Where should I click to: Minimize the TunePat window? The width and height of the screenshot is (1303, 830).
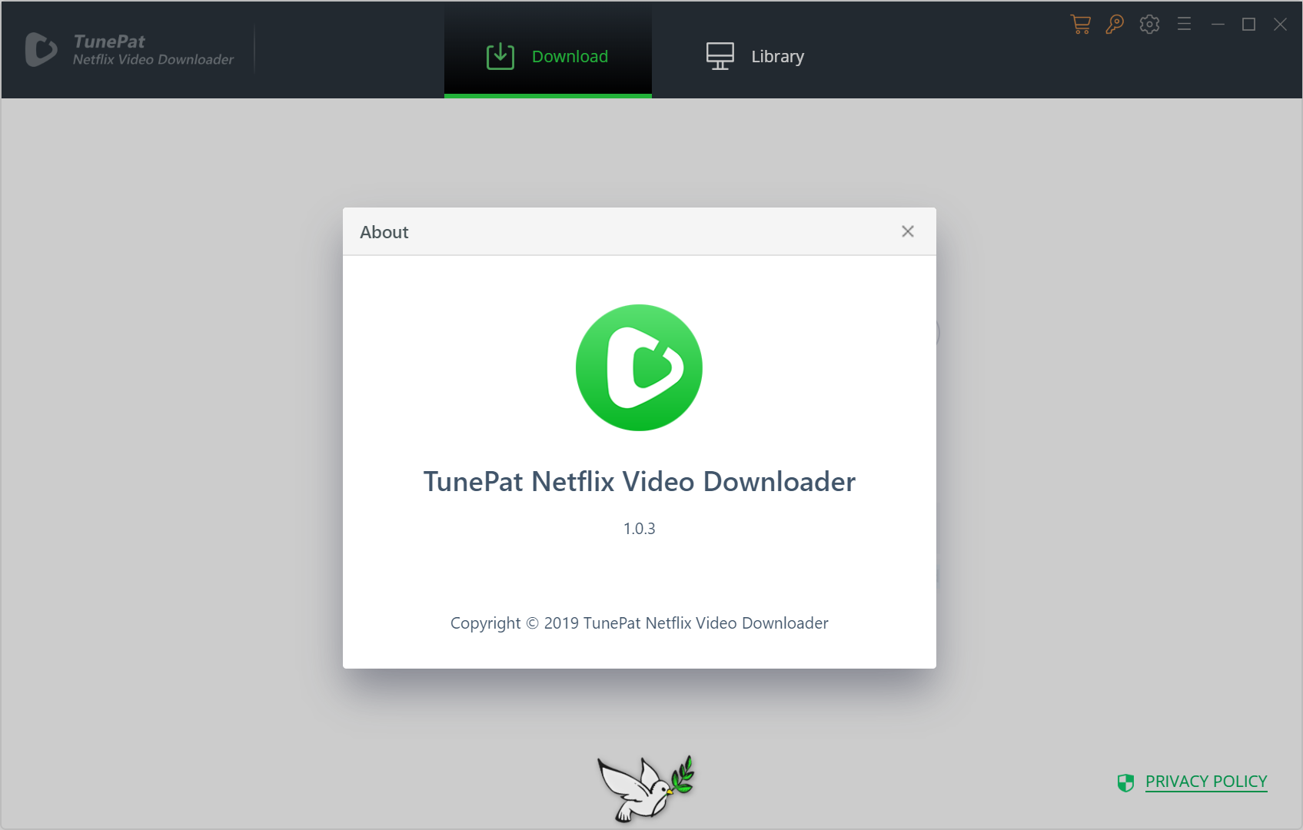pyautogui.click(x=1218, y=25)
